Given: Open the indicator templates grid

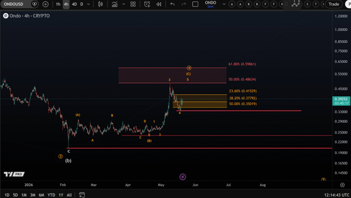Looking at the screenshot, I should pos(133,4).
